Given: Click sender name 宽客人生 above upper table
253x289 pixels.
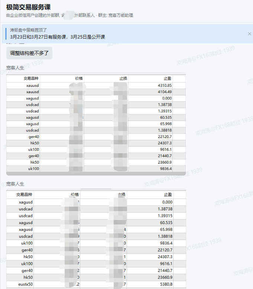Looking at the screenshot, I should [x=15, y=68].
